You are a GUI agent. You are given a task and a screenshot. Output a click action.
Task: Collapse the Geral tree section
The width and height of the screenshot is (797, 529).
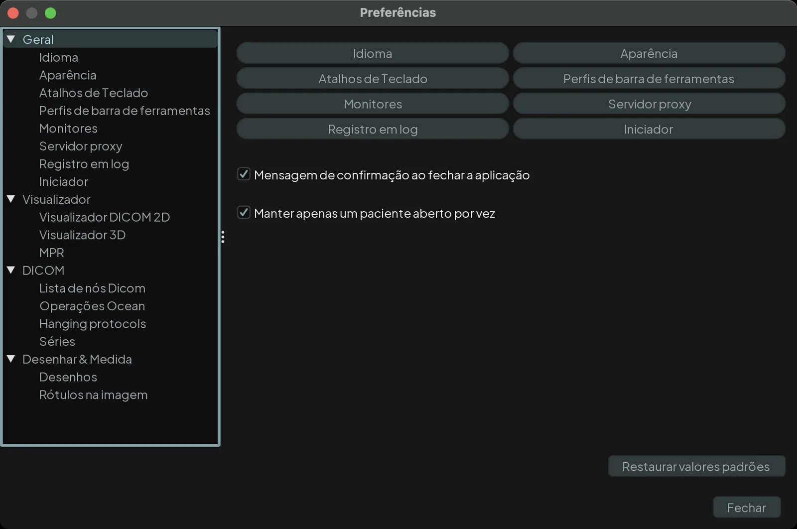click(x=11, y=39)
